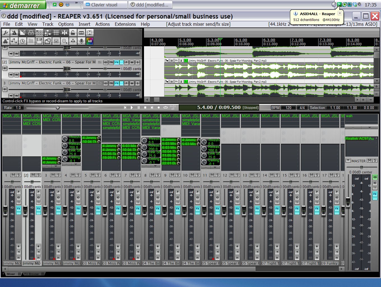
Task: Open the IO routing for track 2
Action: tap(106, 62)
